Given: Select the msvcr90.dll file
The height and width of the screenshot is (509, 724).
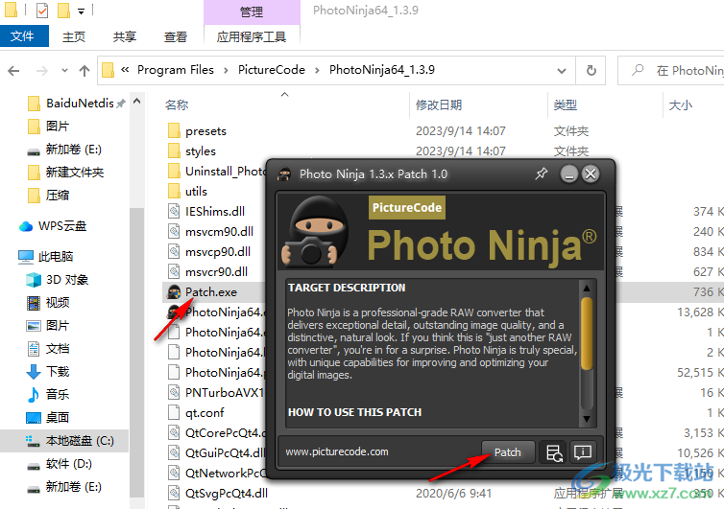Looking at the screenshot, I should point(217,272).
